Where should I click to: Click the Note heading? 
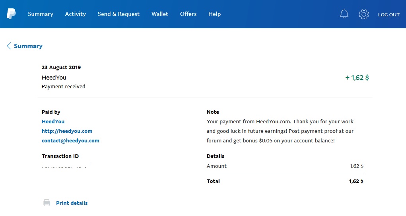pyautogui.click(x=213, y=112)
